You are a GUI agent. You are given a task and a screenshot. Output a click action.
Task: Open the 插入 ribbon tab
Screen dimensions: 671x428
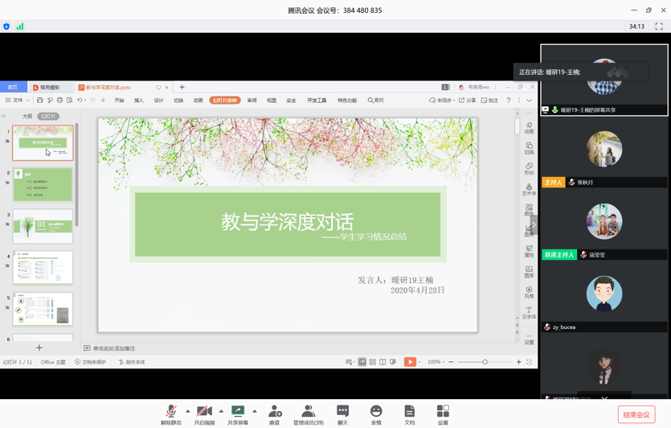pyautogui.click(x=139, y=101)
